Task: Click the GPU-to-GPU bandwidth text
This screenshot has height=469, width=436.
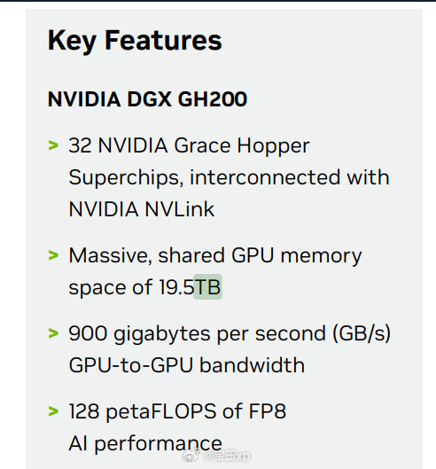Action: coord(187,365)
